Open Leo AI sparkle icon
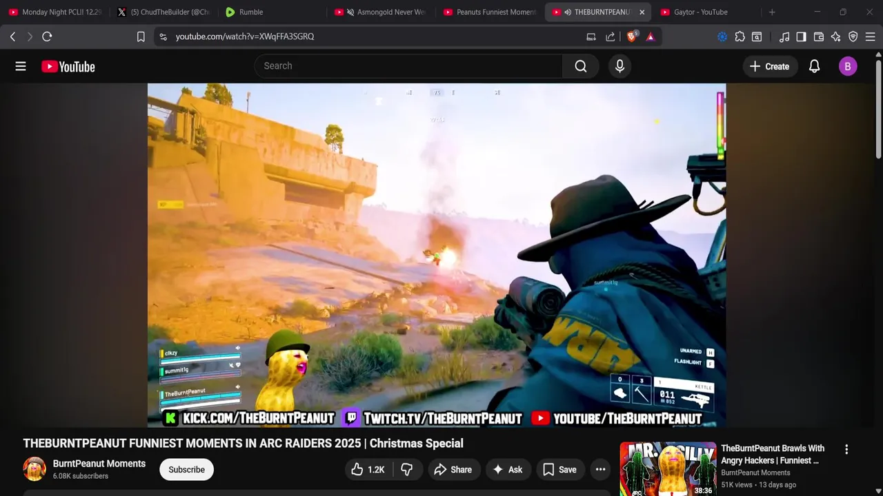The width and height of the screenshot is (883, 496). pyautogui.click(x=836, y=37)
